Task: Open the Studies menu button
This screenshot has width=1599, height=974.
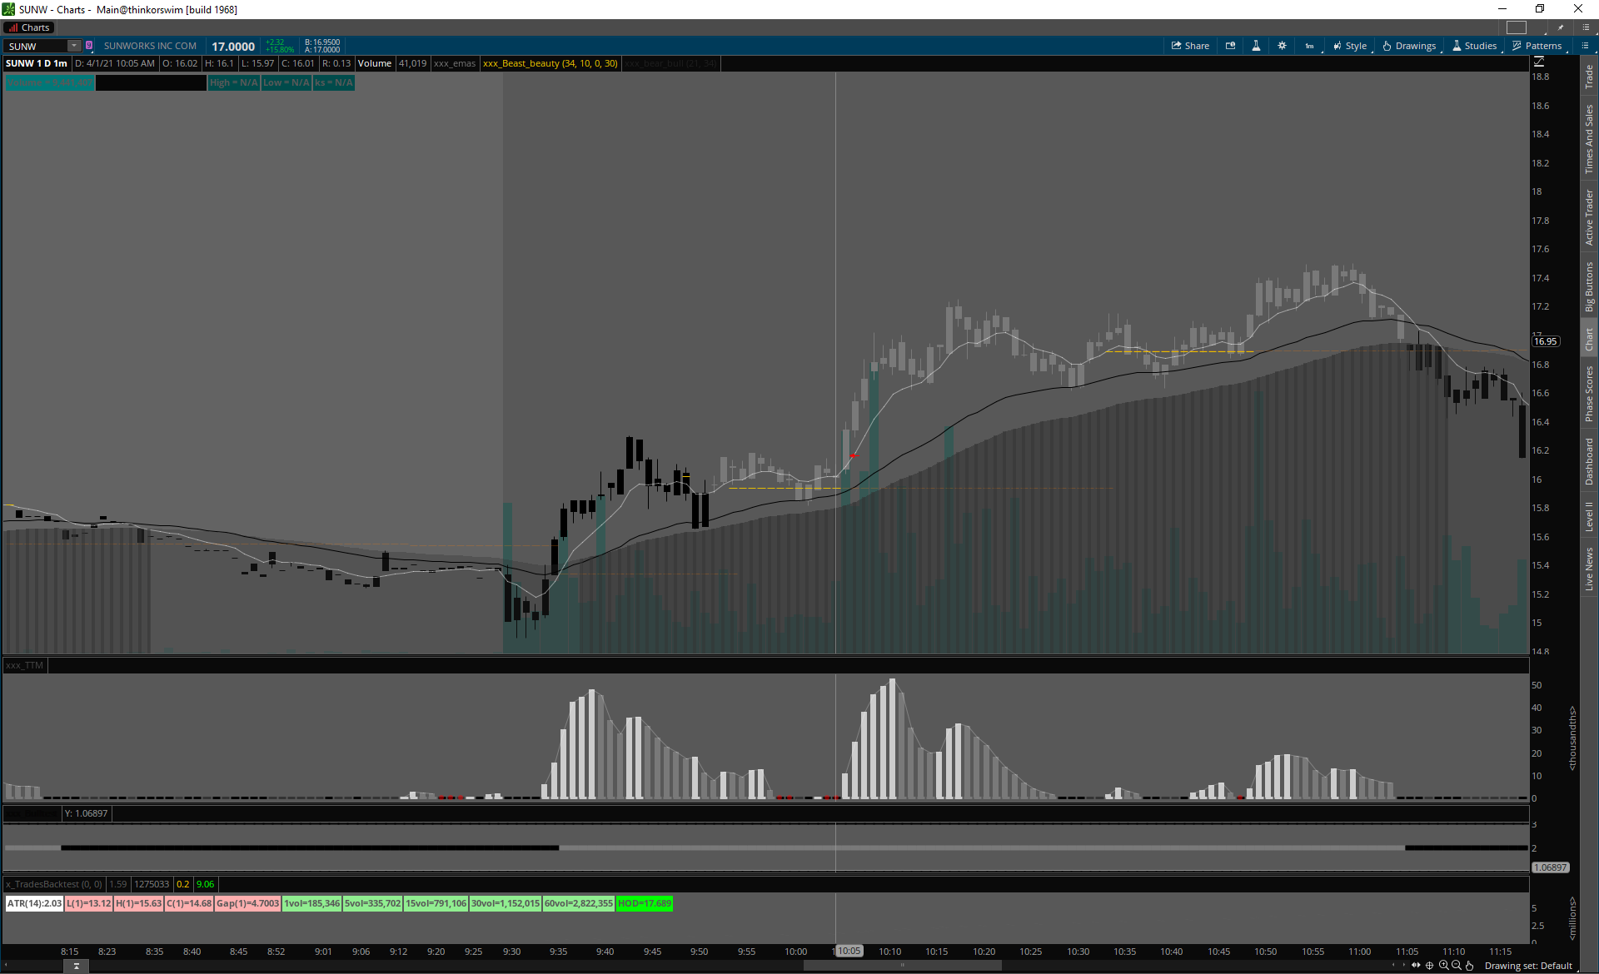Action: [x=1475, y=46]
